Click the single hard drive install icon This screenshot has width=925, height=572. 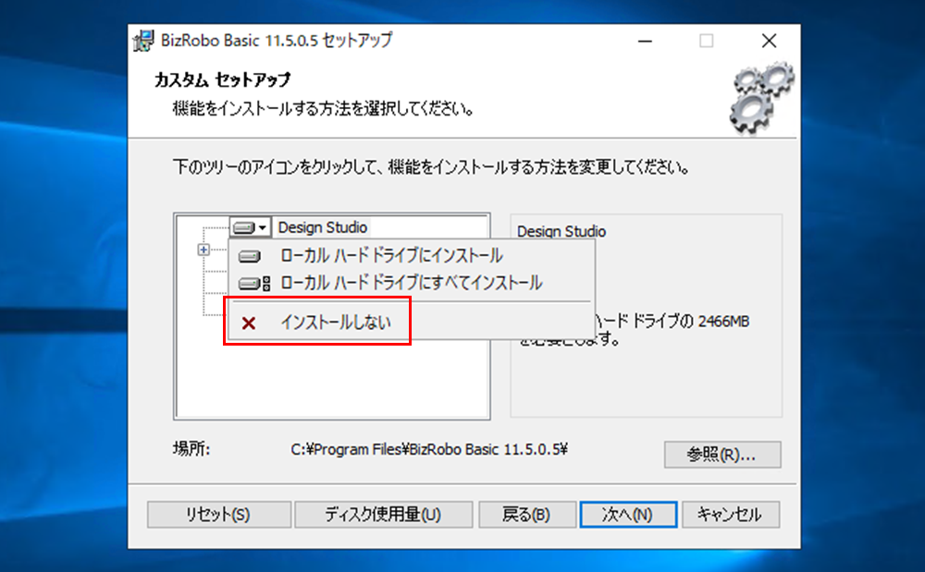(249, 256)
